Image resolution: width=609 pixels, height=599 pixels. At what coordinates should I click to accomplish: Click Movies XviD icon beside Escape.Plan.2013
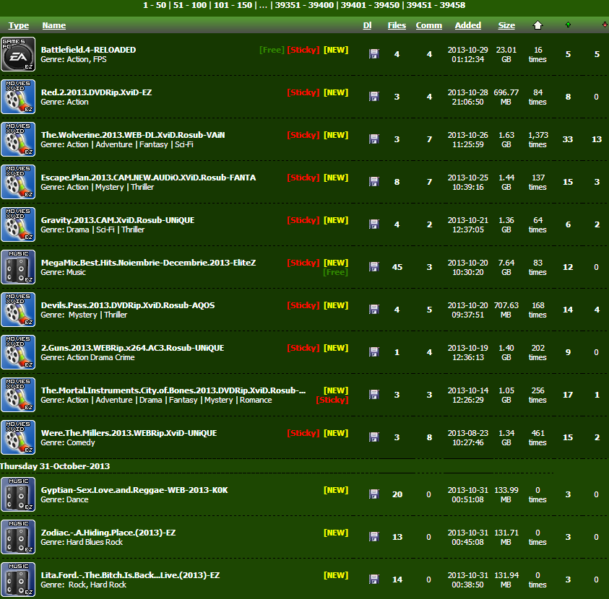coord(18,182)
